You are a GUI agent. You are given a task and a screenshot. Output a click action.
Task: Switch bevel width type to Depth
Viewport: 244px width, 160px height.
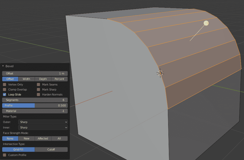click(x=43, y=79)
